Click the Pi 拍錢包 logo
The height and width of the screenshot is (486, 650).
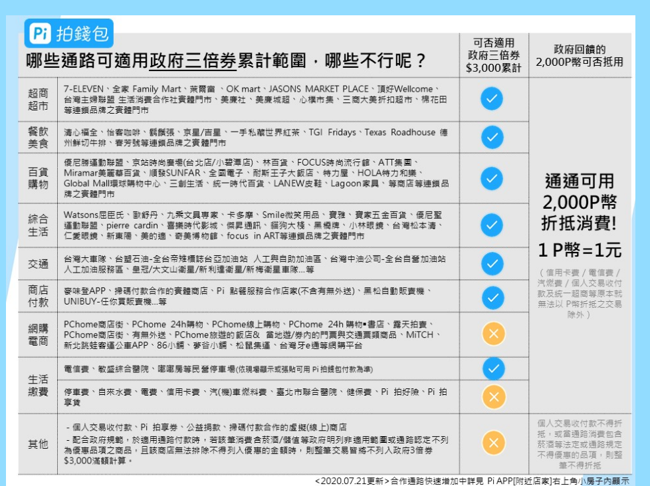pyautogui.click(x=69, y=33)
